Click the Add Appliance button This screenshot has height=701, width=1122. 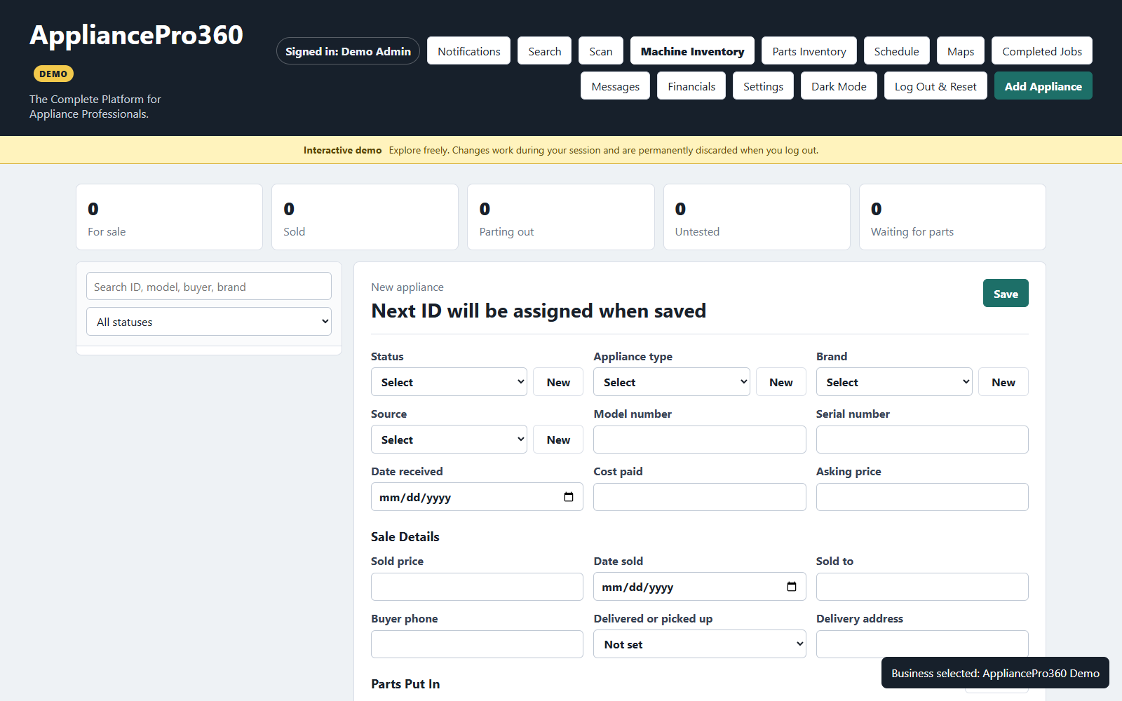click(1043, 86)
